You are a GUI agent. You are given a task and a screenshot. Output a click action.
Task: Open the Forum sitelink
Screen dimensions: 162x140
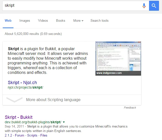19,135
